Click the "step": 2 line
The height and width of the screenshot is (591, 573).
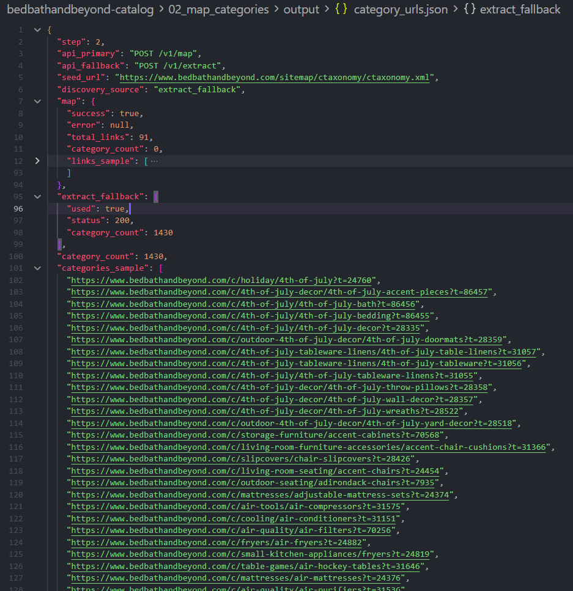coord(81,42)
